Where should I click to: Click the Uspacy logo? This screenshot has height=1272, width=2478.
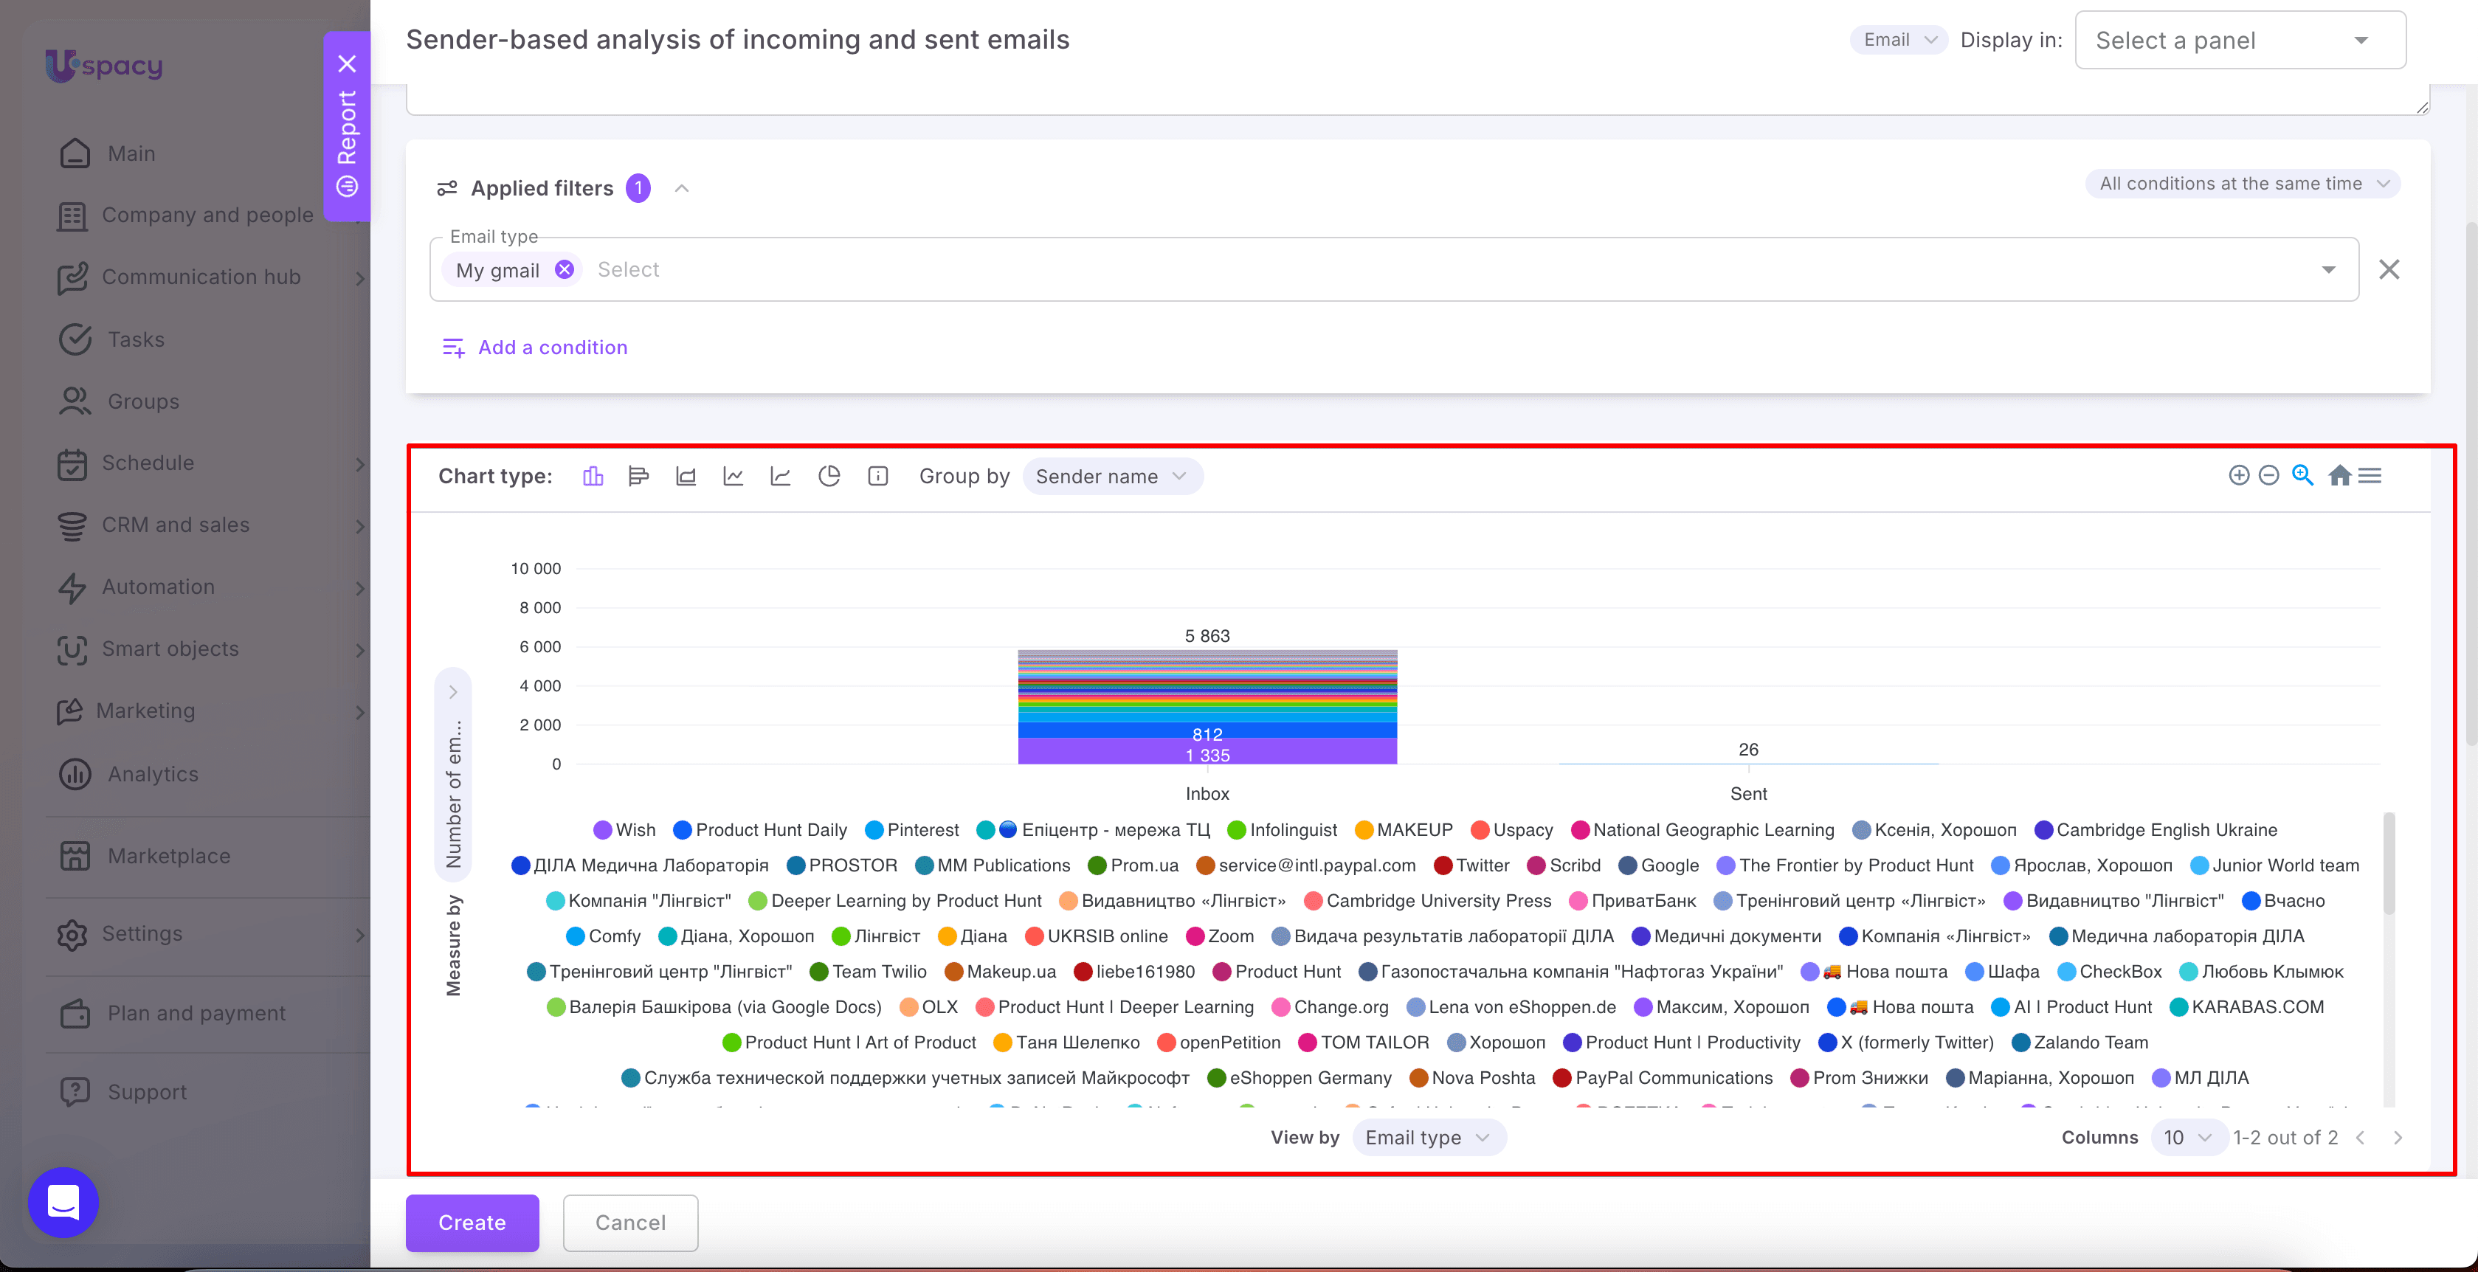point(104,66)
